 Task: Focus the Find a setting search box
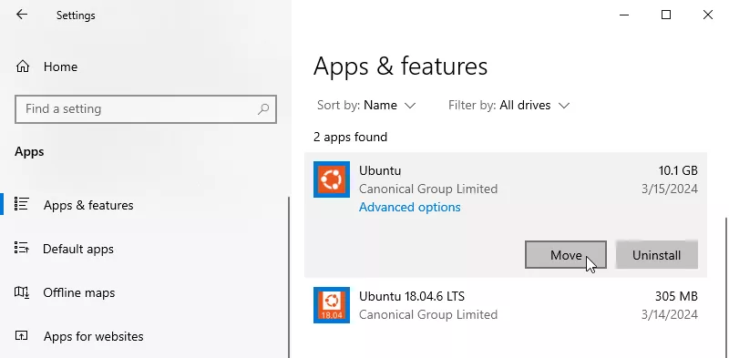pos(146,109)
